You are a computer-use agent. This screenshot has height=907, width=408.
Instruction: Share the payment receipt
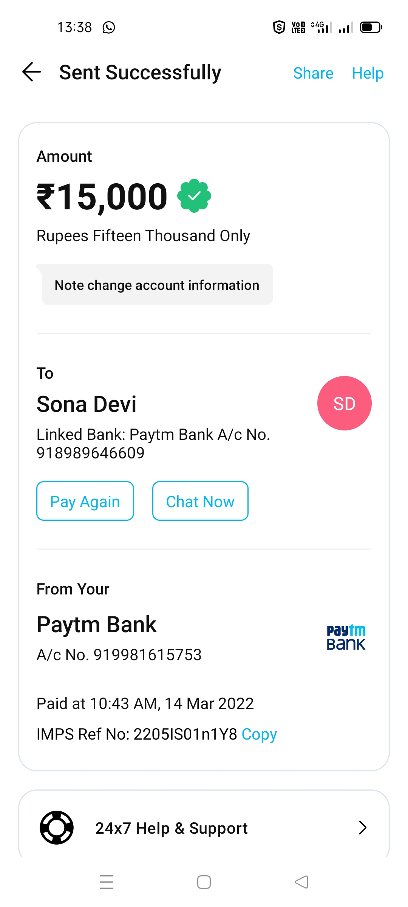click(x=313, y=73)
